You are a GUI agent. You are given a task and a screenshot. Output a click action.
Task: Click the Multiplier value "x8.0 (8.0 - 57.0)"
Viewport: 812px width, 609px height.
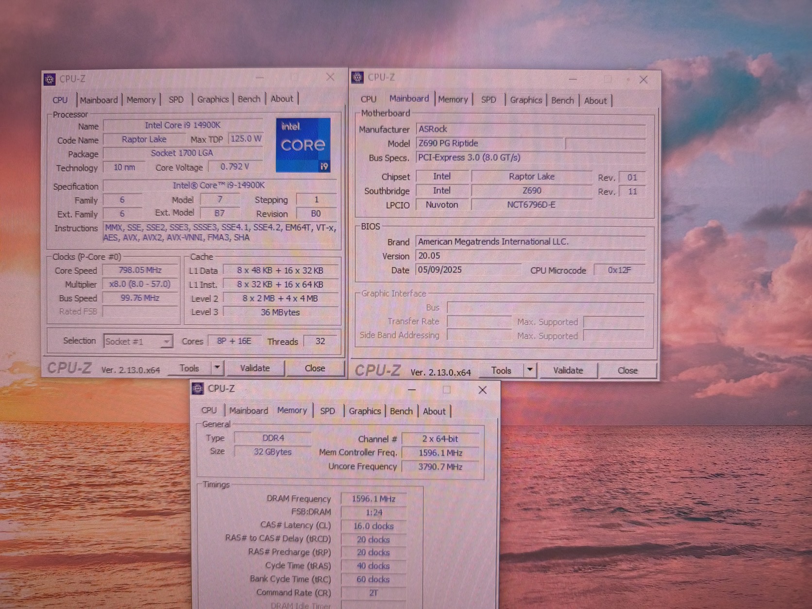click(x=140, y=284)
